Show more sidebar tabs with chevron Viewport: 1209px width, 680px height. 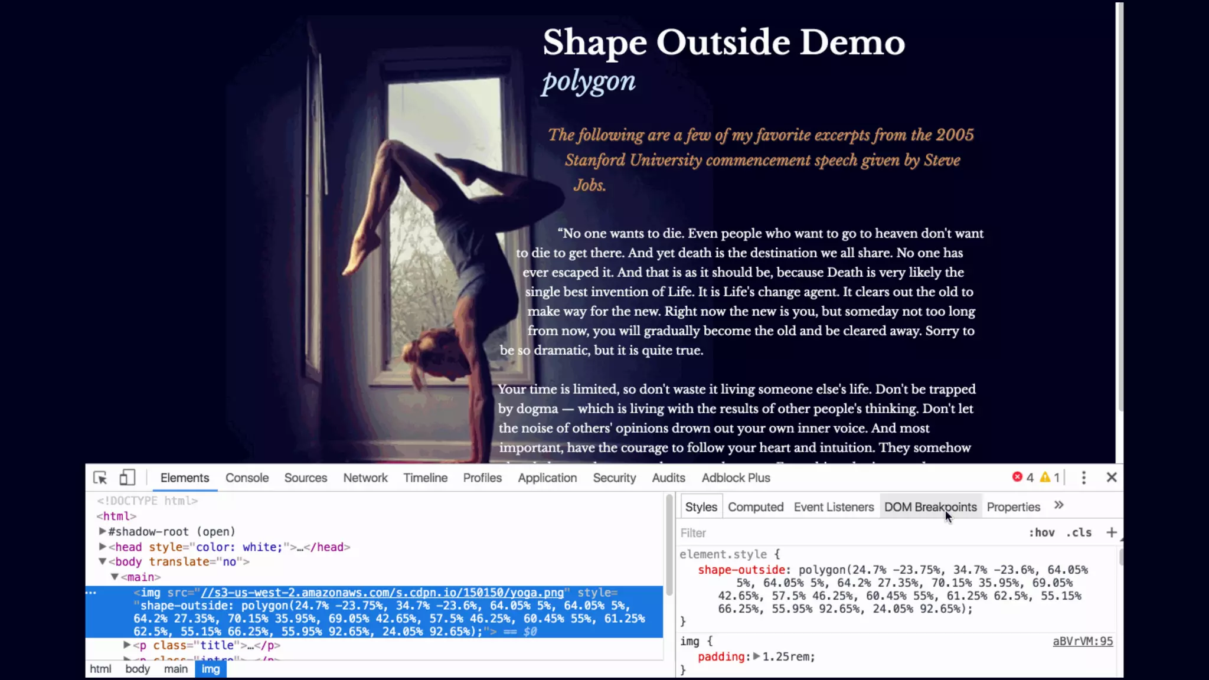point(1059,505)
